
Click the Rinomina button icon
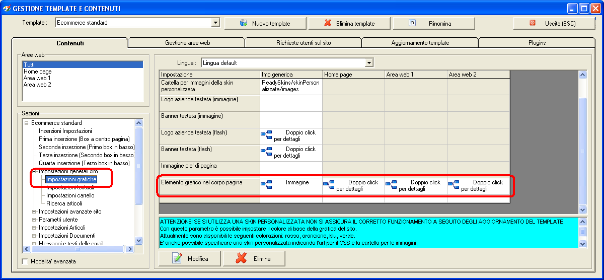(x=412, y=23)
